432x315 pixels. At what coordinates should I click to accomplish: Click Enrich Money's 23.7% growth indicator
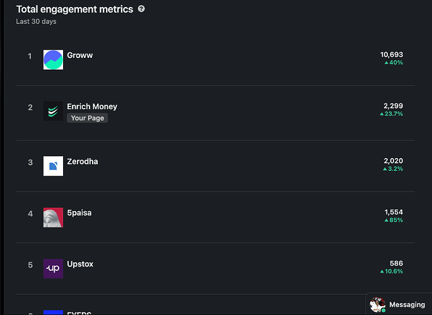391,114
